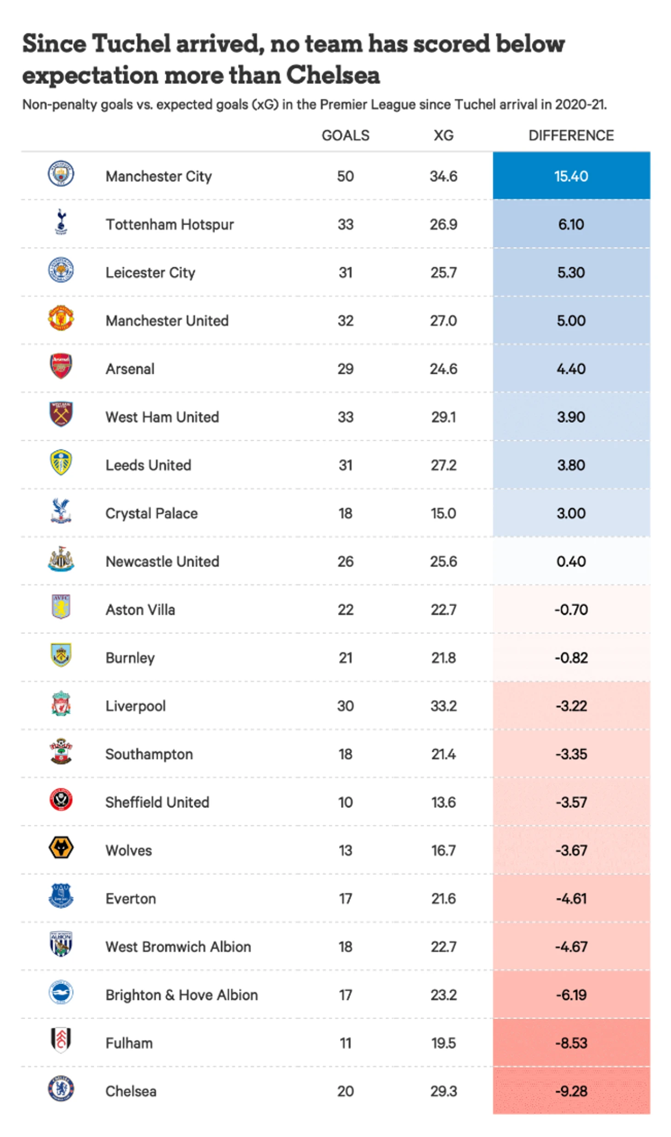
Task: Select the West Ham United crest
Action: (61, 414)
